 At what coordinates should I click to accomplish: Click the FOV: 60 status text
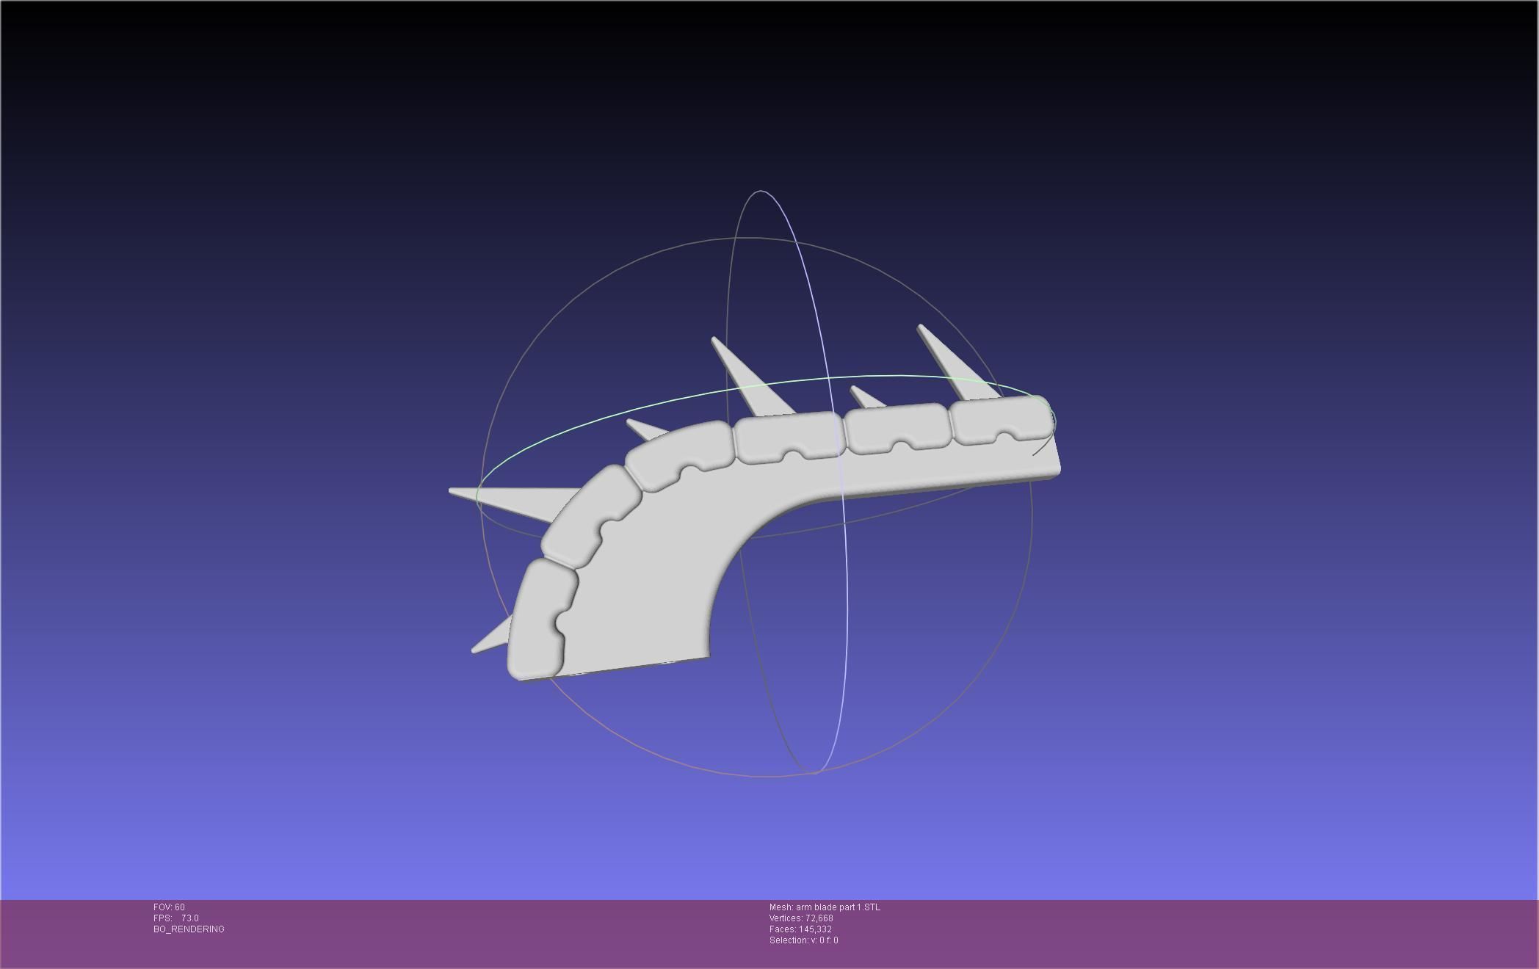point(169,907)
